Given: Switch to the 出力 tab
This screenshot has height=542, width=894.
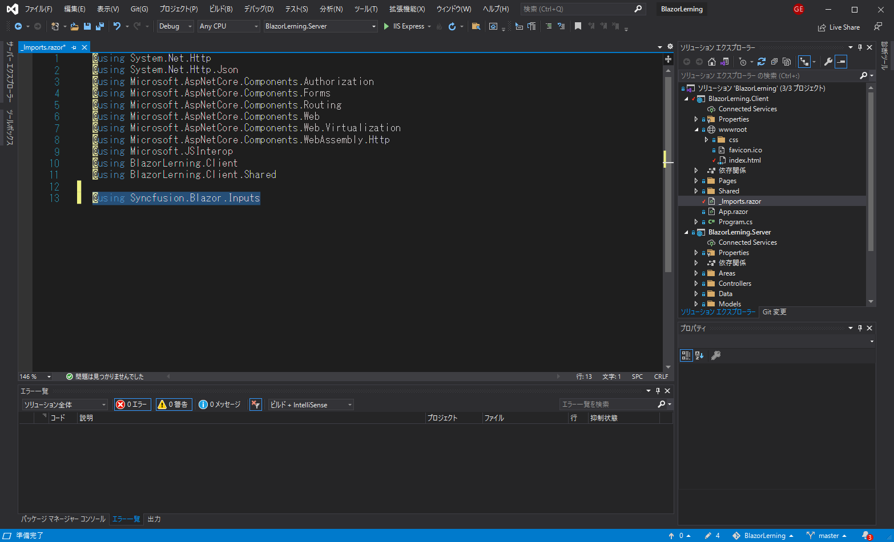Looking at the screenshot, I should coord(154,519).
